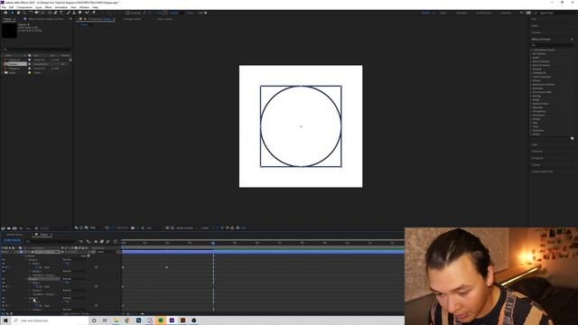Collapse Group 1 disclosure triangle

click(26, 259)
